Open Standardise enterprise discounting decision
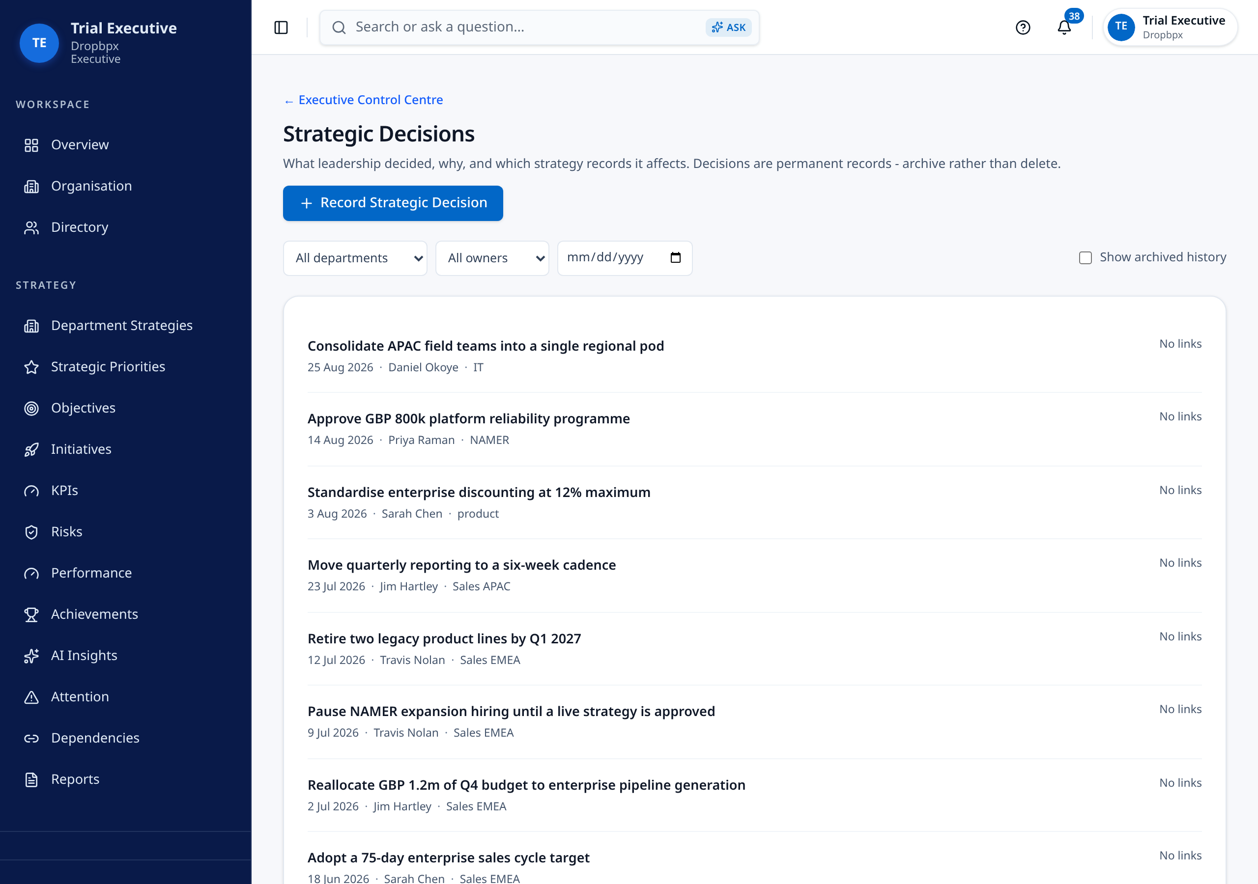This screenshot has height=884, width=1258. (479, 493)
